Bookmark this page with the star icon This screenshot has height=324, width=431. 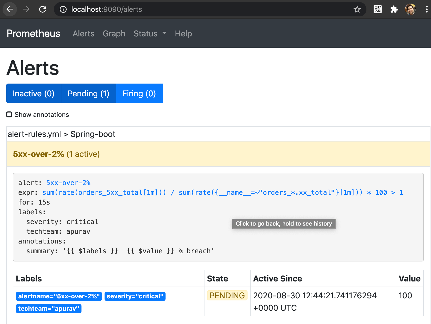pyautogui.click(x=357, y=9)
